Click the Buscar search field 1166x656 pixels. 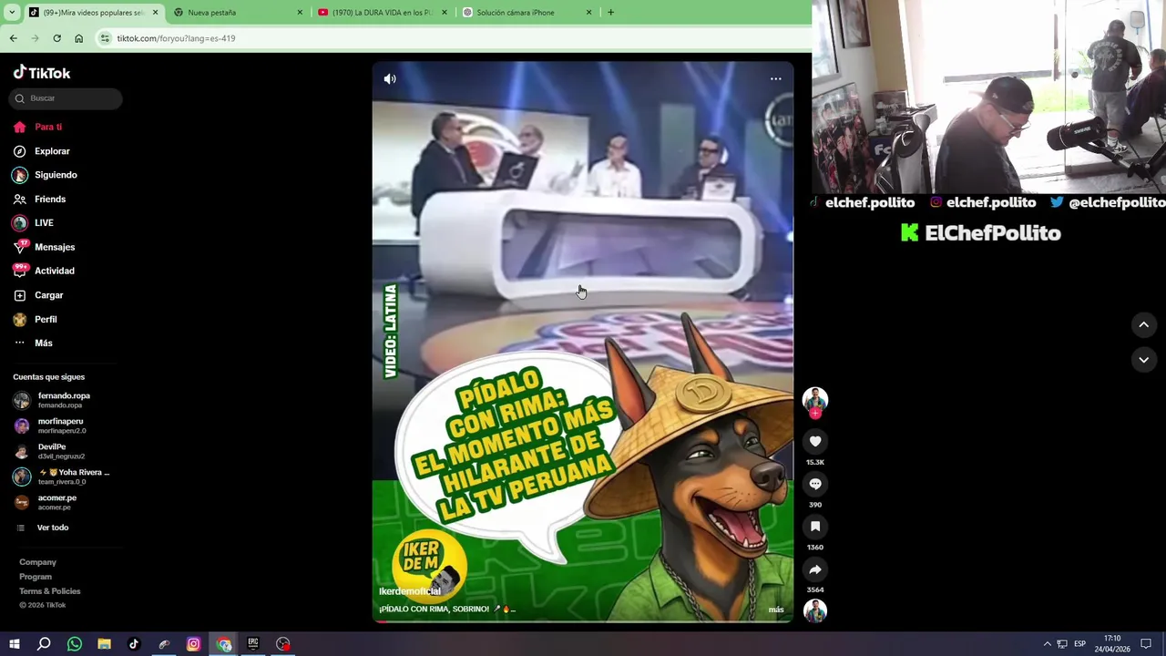coord(67,98)
